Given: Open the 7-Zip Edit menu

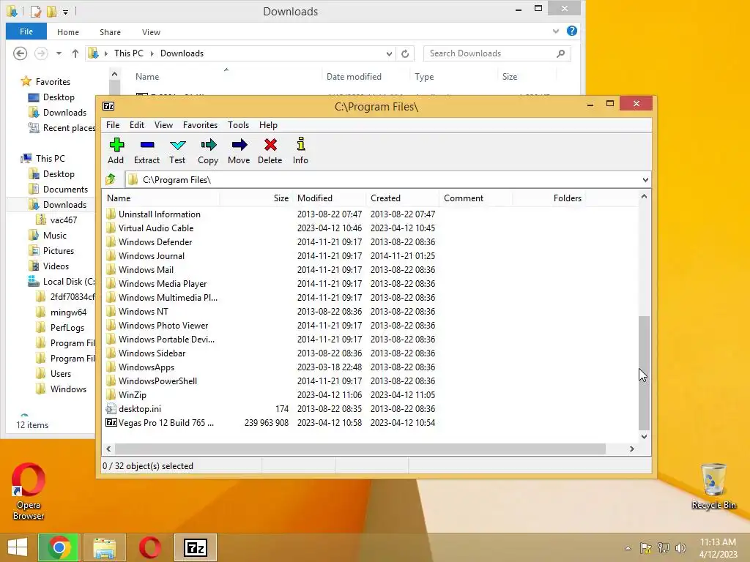Looking at the screenshot, I should click(x=137, y=124).
